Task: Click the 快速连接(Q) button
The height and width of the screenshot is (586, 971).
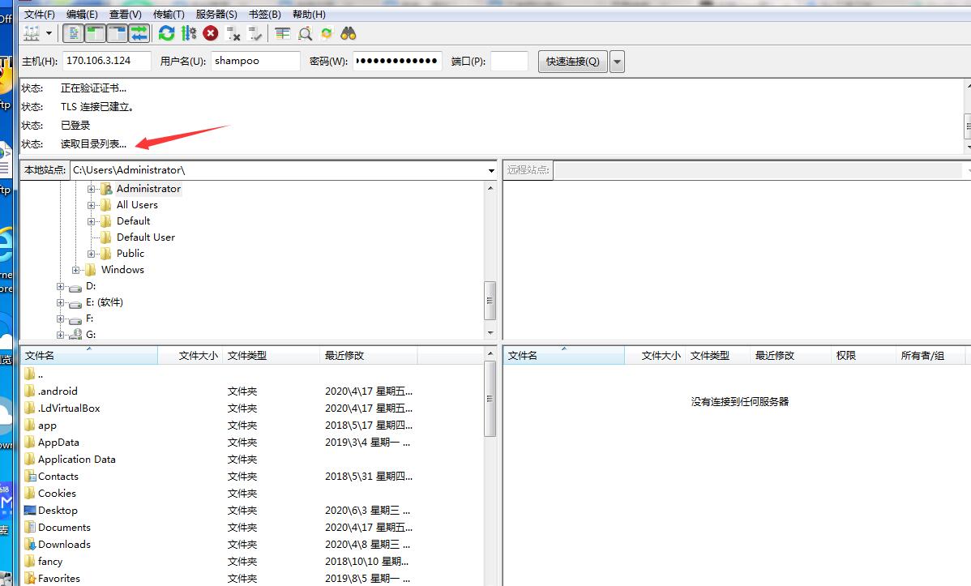Action: (573, 62)
